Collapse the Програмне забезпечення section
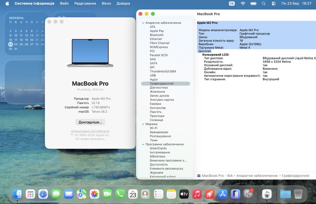 [143, 144]
